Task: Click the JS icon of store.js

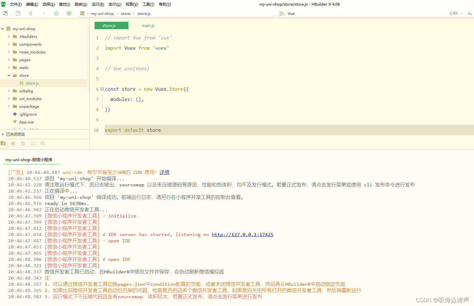Action: pyautogui.click(x=21, y=83)
